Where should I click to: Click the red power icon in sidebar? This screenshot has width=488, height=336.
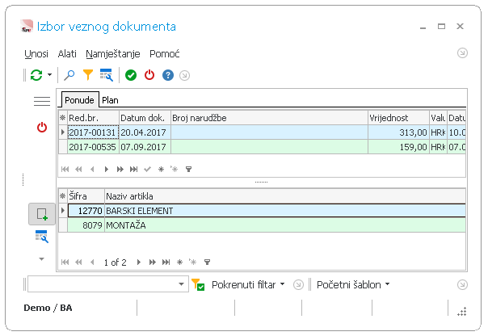coord(42,128)
